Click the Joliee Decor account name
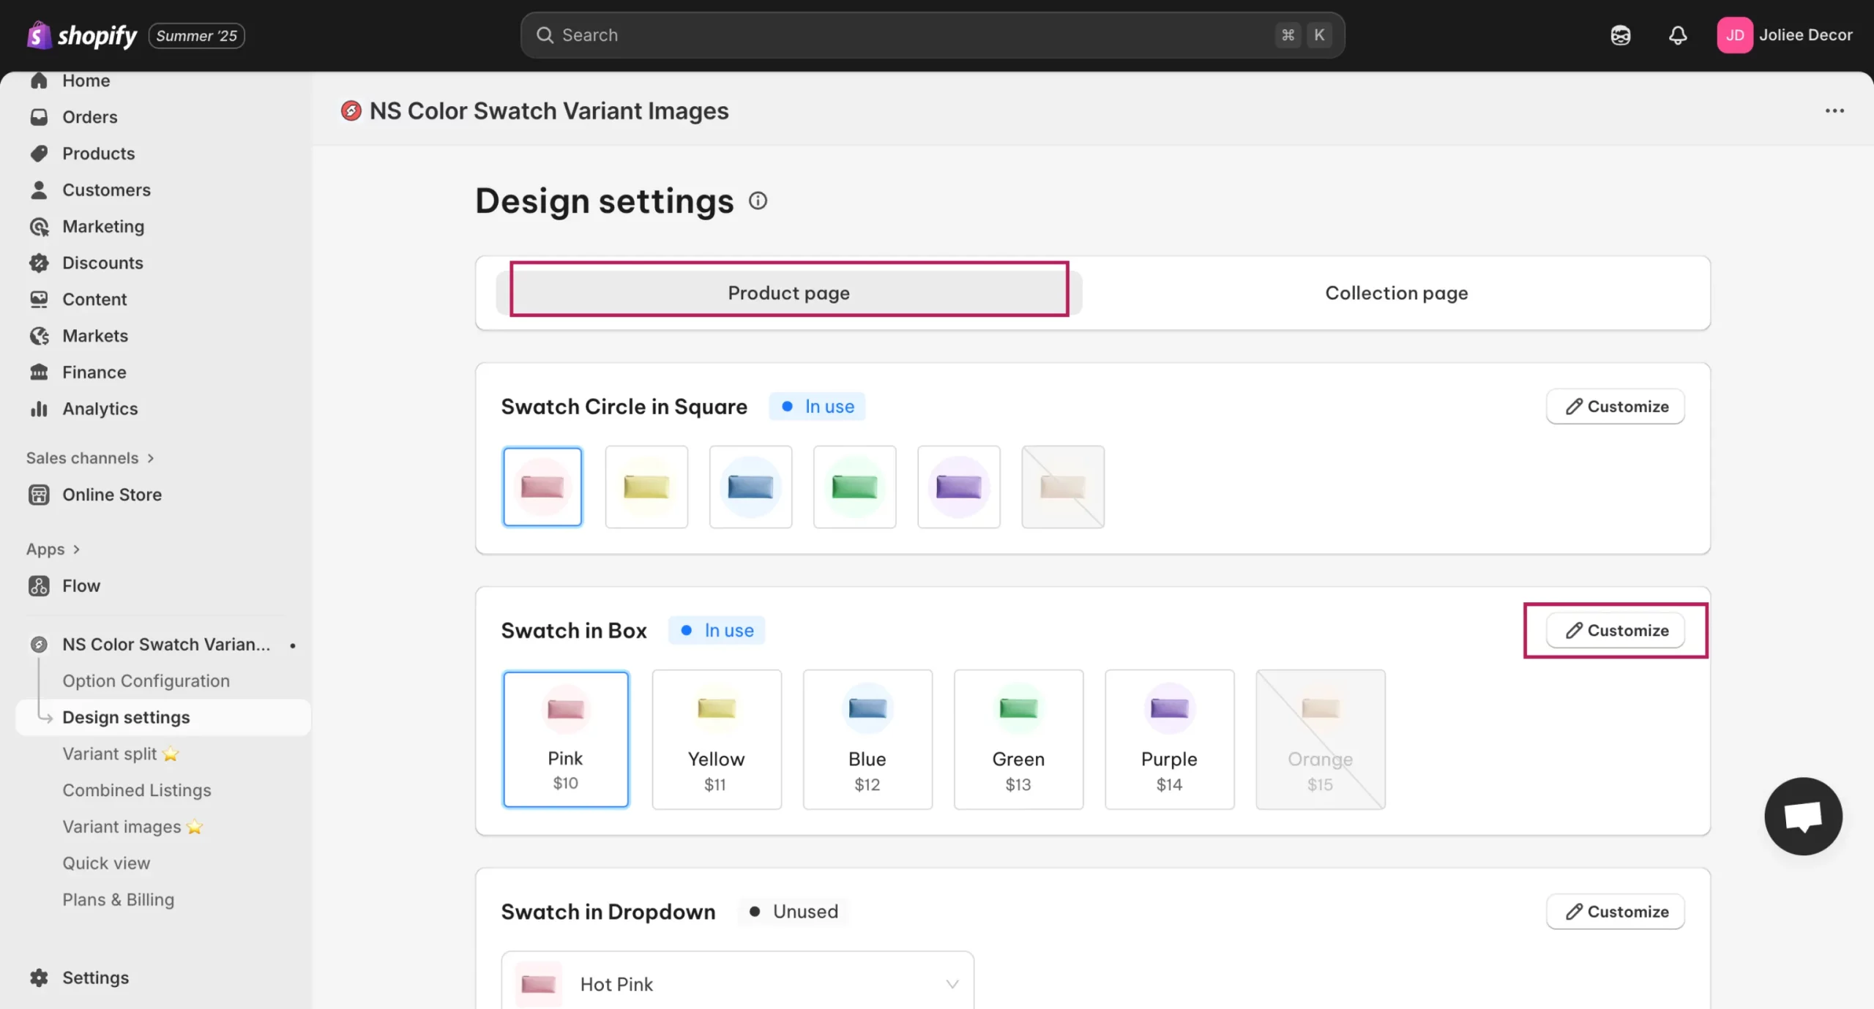Screen dimensions: 1874x1009 pyautogui.click(x=1805, y=35)
